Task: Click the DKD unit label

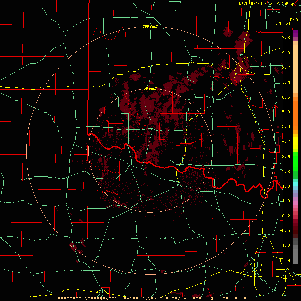Action: pos(294,20)
